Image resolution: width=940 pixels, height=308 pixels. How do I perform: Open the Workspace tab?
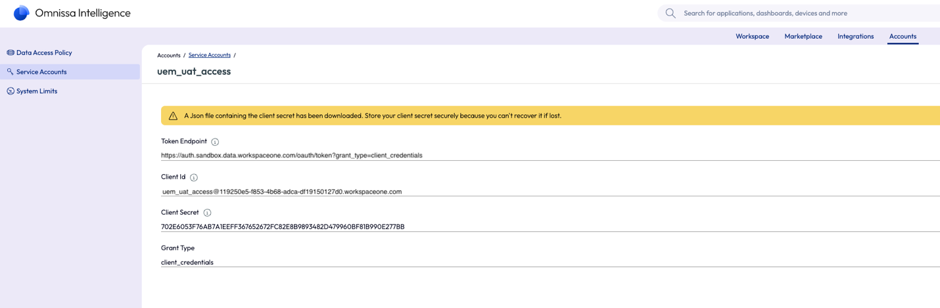752,36
